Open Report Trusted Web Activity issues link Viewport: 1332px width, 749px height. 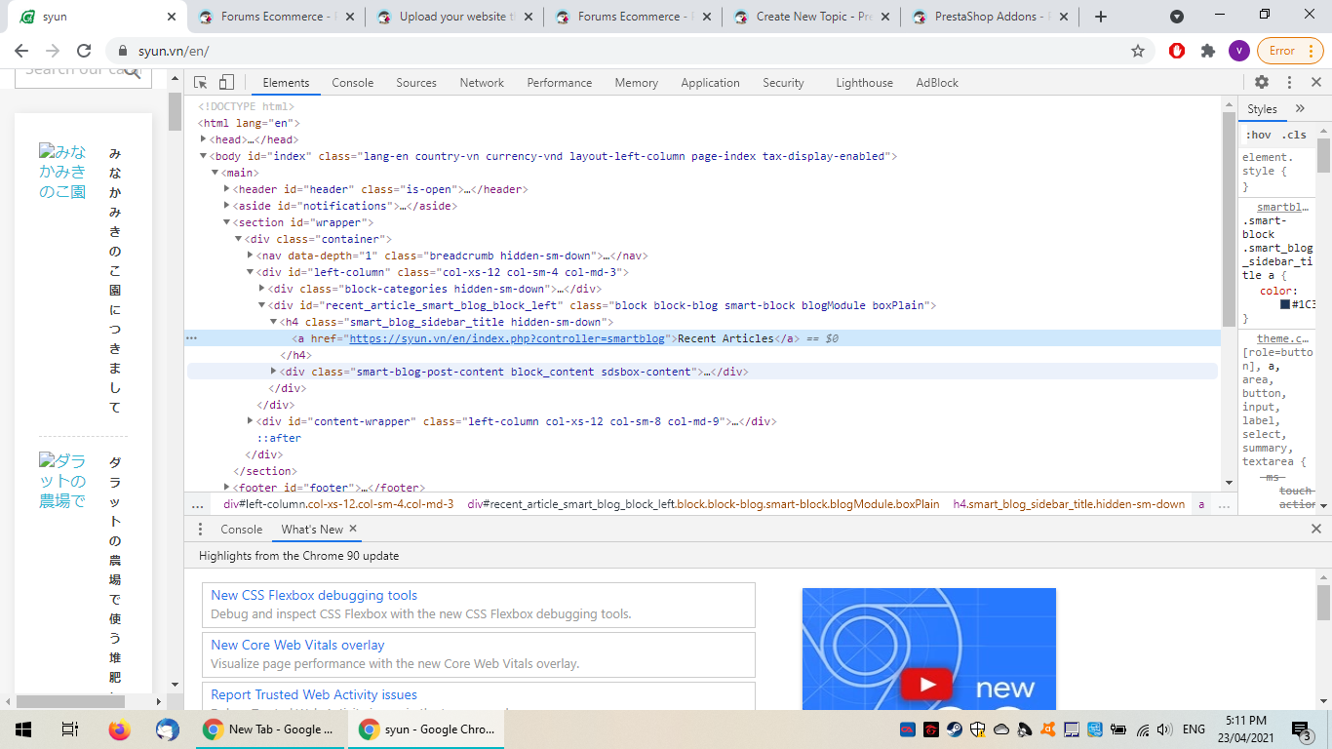coord(314,695)
